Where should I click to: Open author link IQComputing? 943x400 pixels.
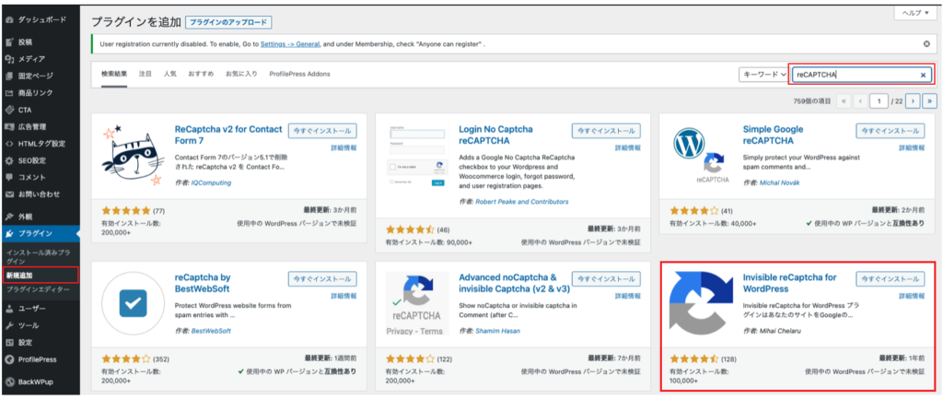211,182
